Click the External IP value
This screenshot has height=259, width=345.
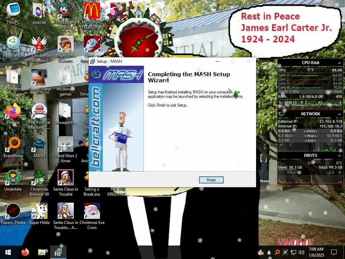pos(331,121)
